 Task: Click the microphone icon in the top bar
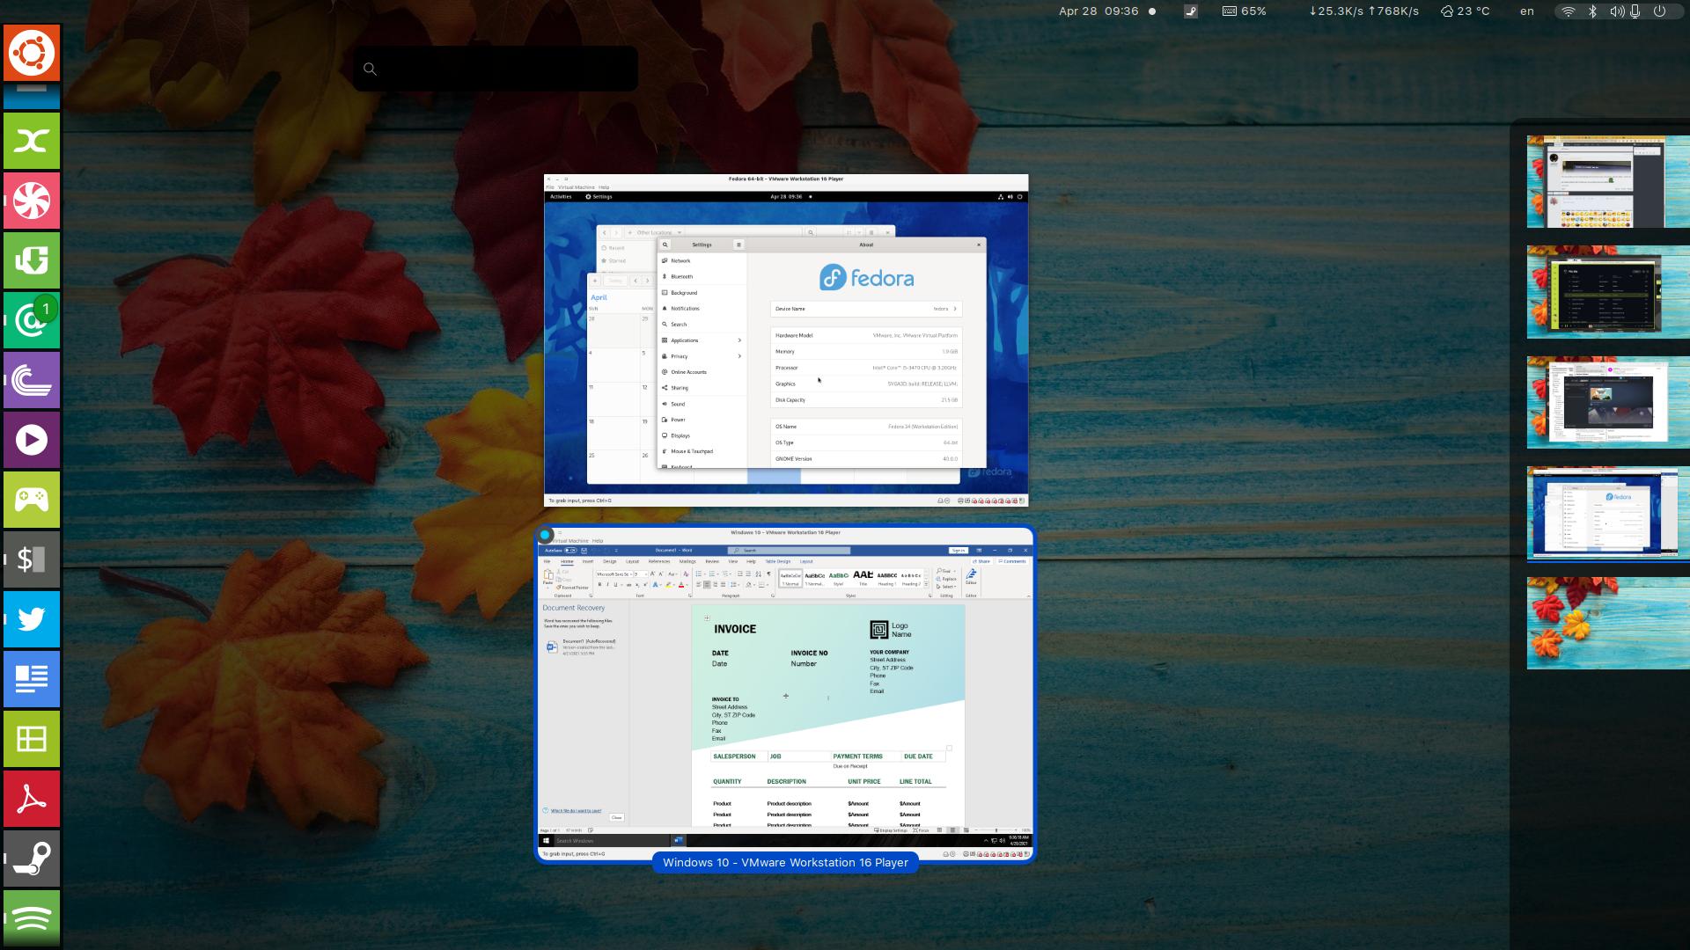click(1635, 11)
